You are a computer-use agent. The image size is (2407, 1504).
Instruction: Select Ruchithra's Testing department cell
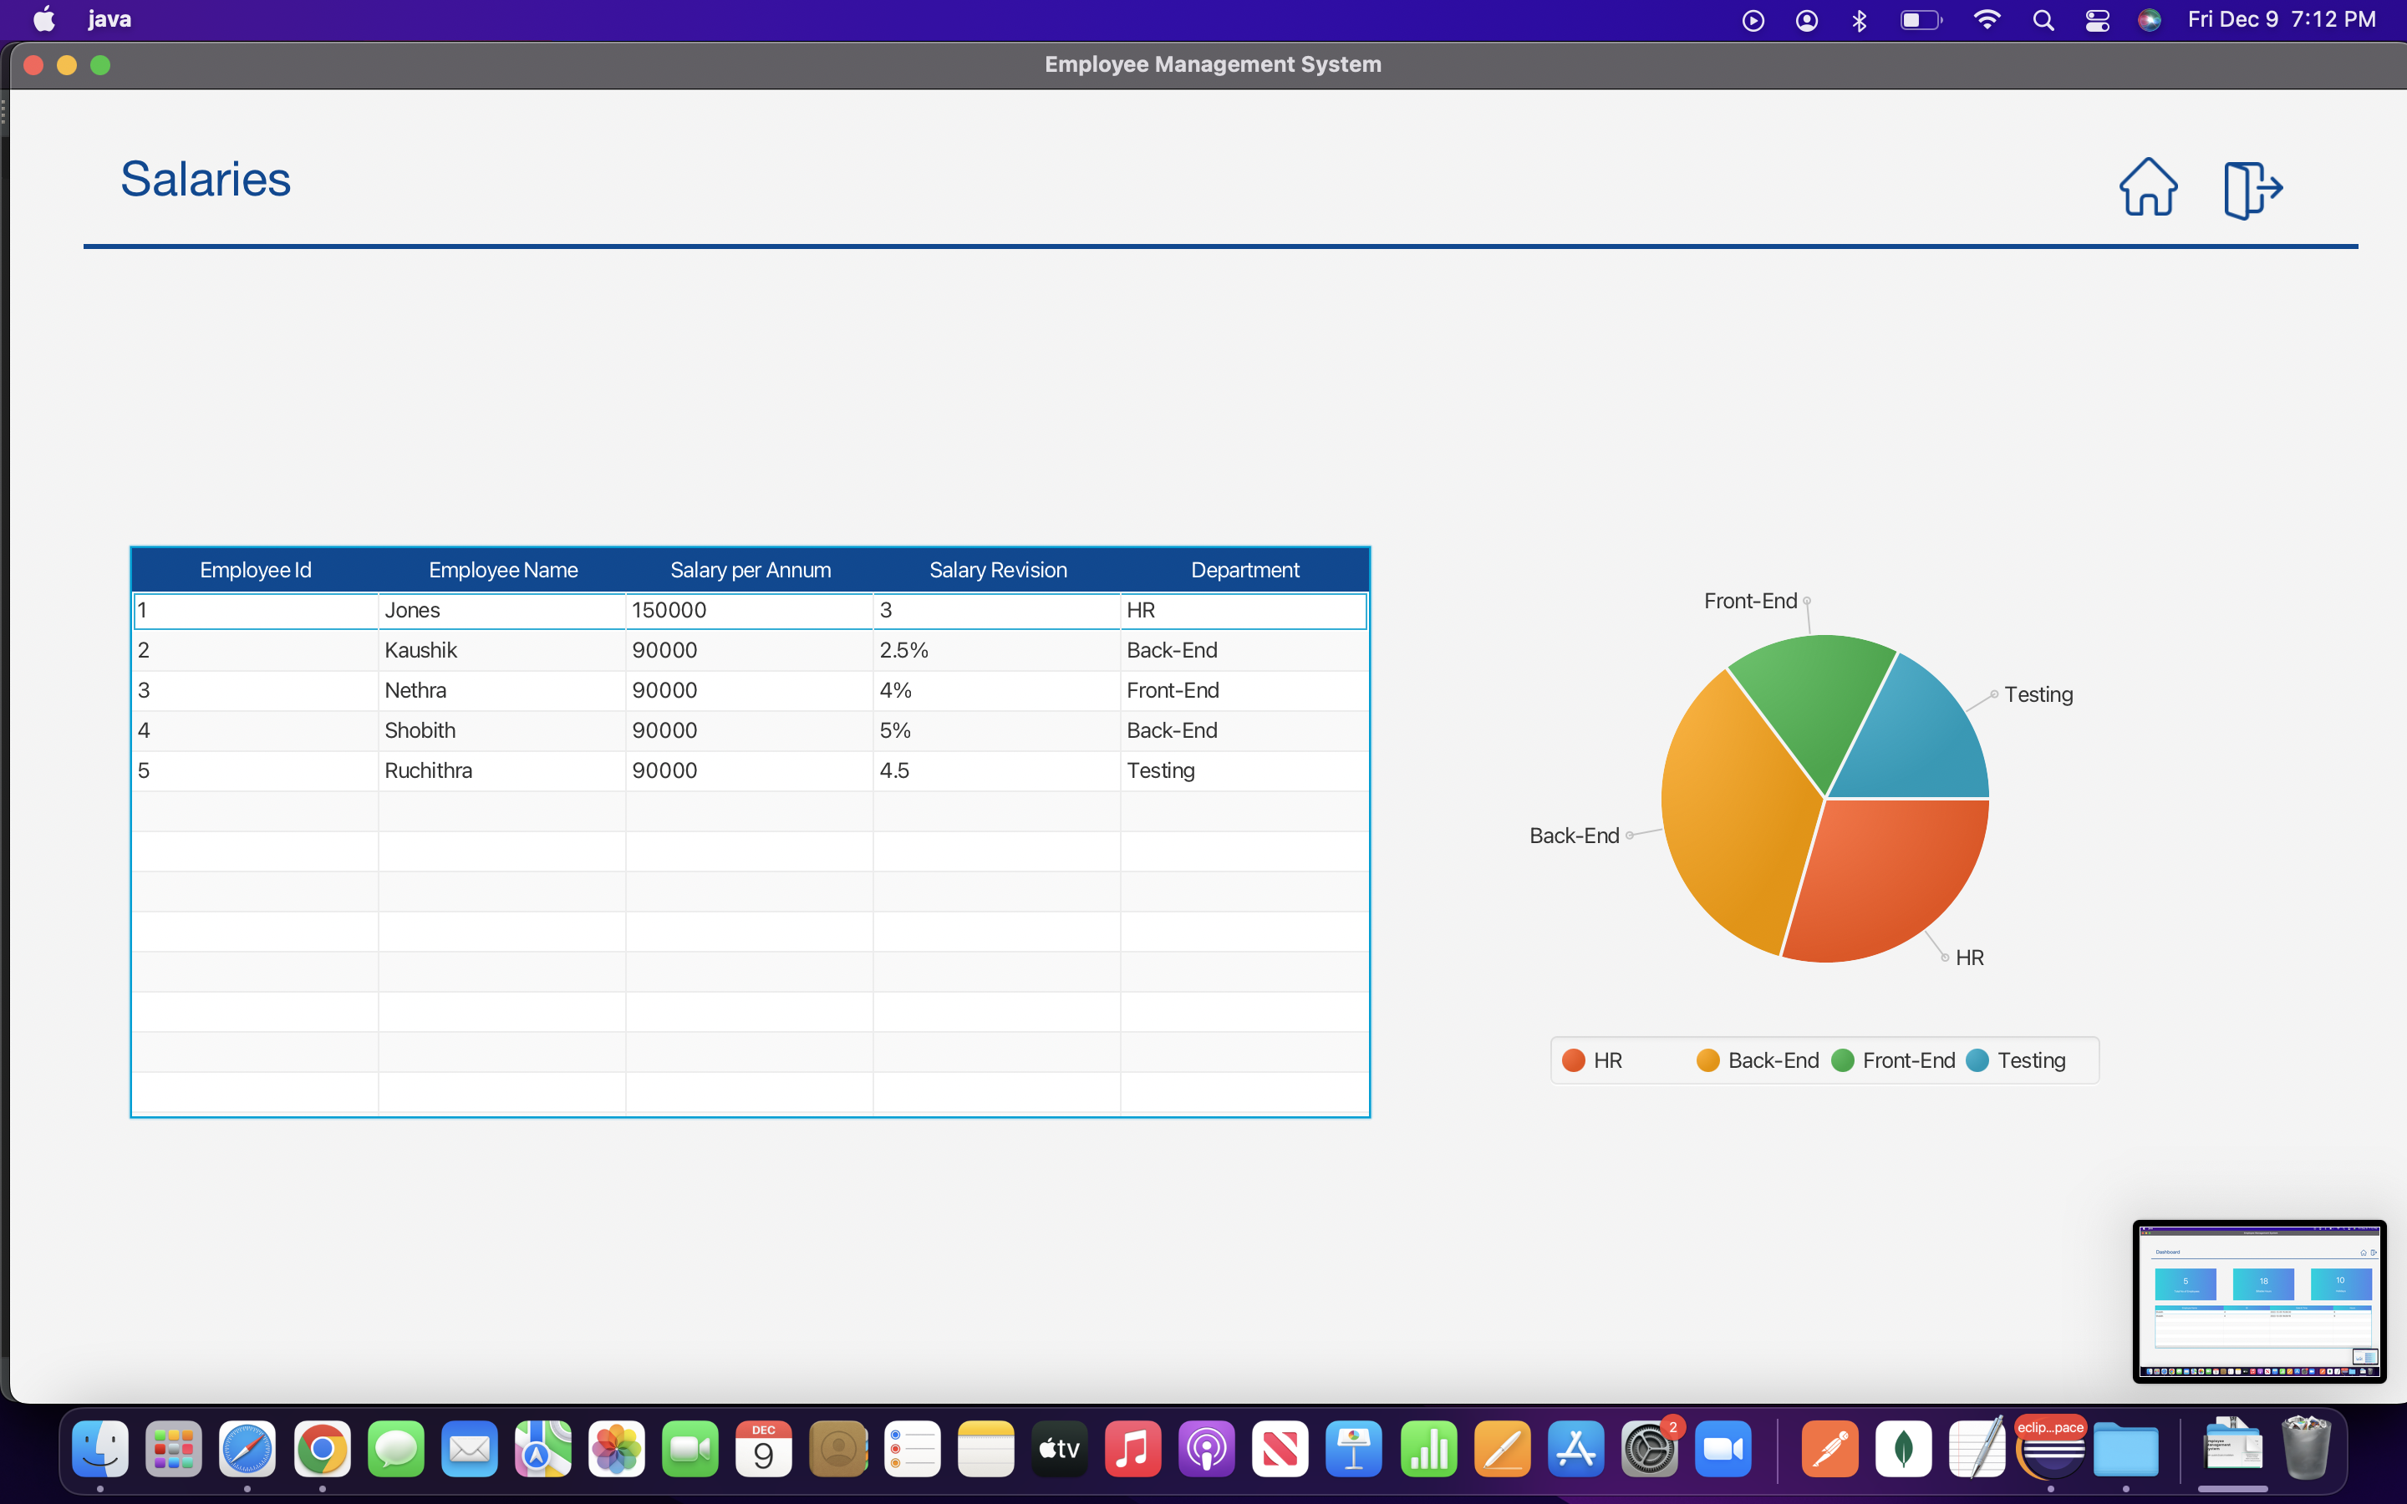coord(1161,771)
